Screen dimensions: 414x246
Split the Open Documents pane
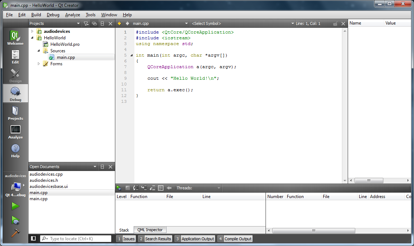tap(102, 167)
